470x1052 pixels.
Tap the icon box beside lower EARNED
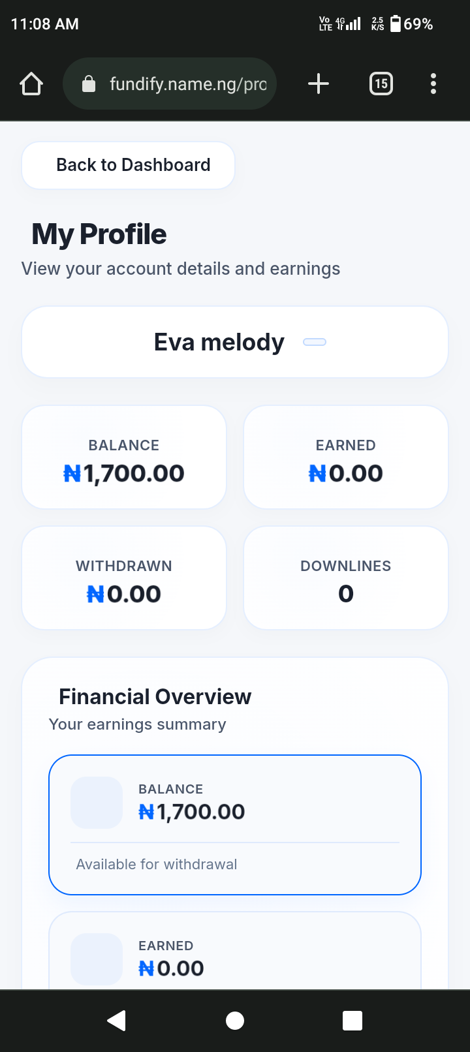[x=97, y=959]
